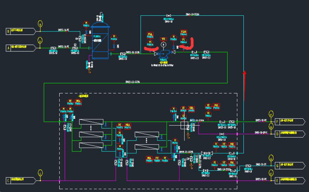Select valve on vessel outlet line
Viewport: 309px width, 192px height.
[123, 54]
